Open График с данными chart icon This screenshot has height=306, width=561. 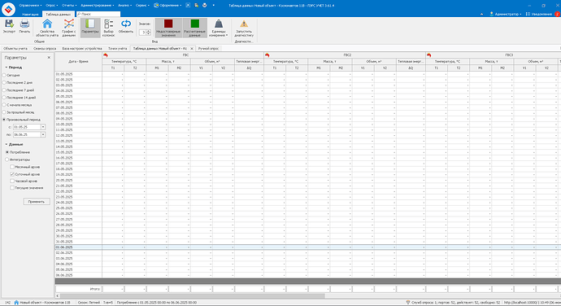point(68,24)
